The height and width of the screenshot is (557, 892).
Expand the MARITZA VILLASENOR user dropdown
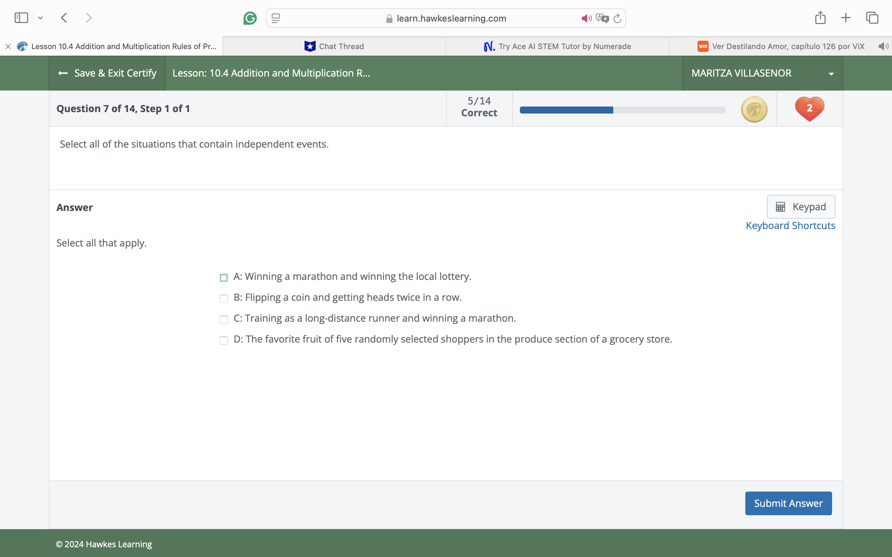tap(831, 74)
